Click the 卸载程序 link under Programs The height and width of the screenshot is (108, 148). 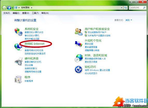[29, 81]
